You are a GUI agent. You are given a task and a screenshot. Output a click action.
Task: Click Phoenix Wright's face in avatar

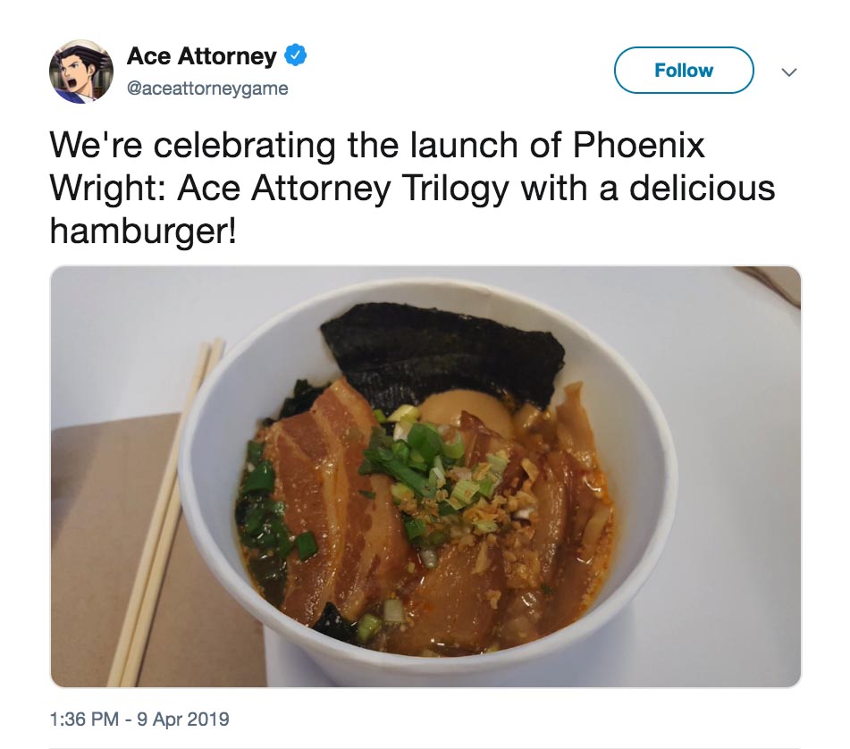pos(74,70)
